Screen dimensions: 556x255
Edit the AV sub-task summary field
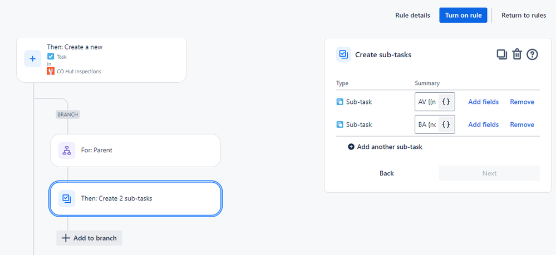426,102
